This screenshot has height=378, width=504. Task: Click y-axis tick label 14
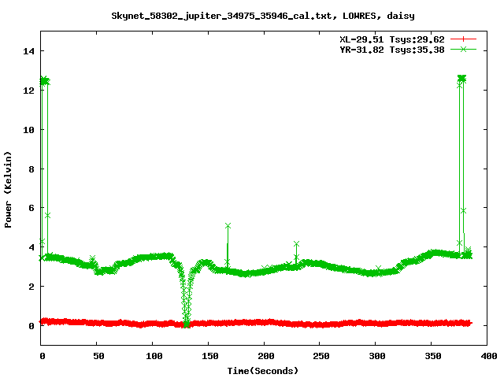coord(28,51)
